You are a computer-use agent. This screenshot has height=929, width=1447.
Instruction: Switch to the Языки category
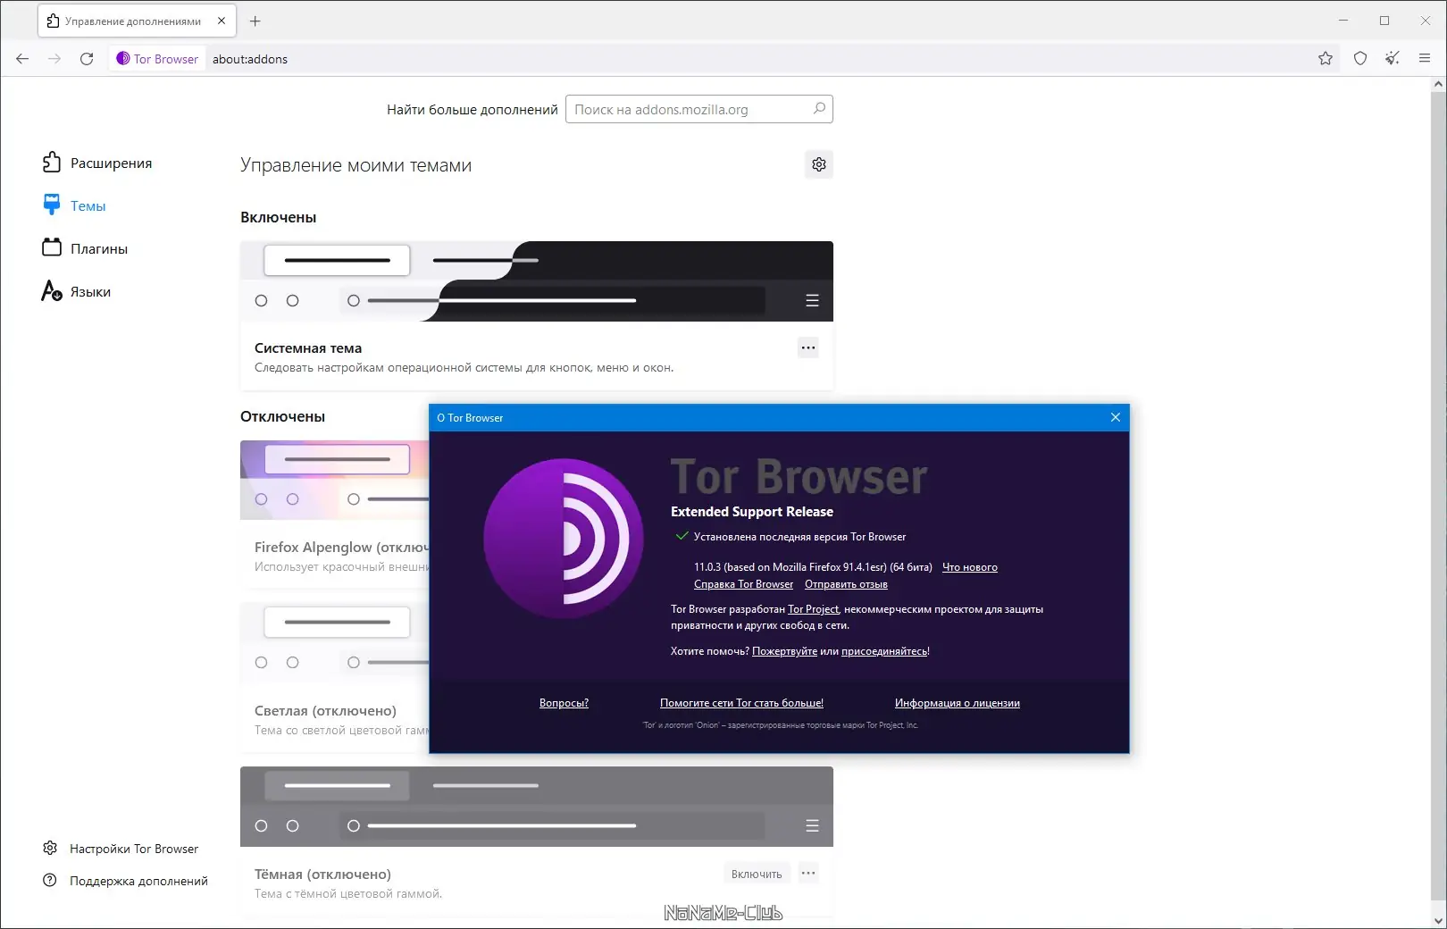[77, 291]
